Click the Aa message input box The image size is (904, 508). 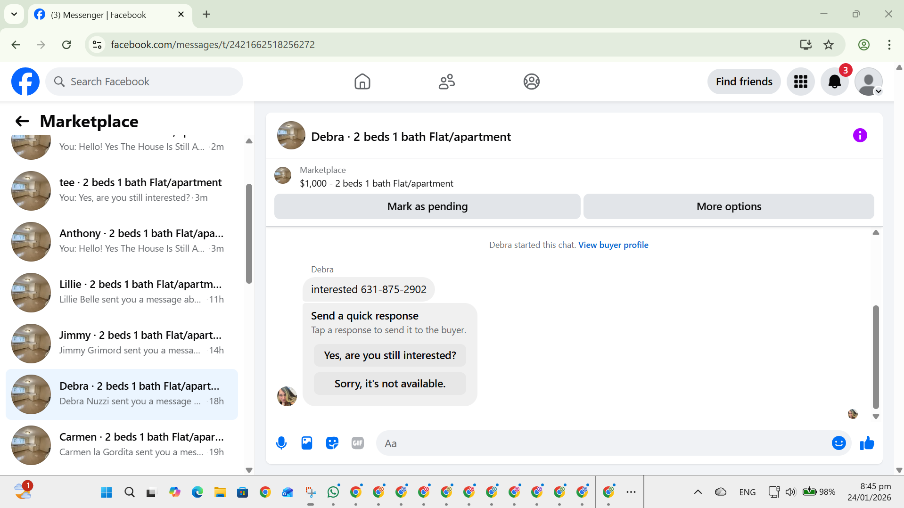pyautogui.click(x=603, y=443)
